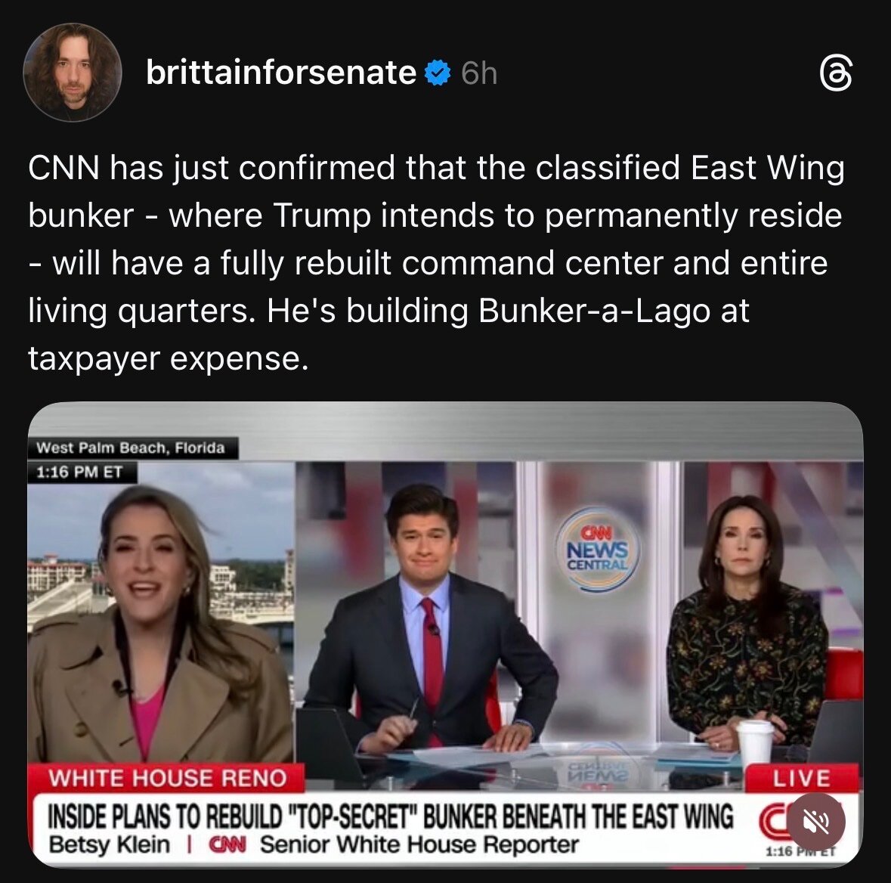Image resolution: width=891 pixels, height=883 pixels.
Task: Click the post text about East Wing bunker
Action: [x=436, y=262]
